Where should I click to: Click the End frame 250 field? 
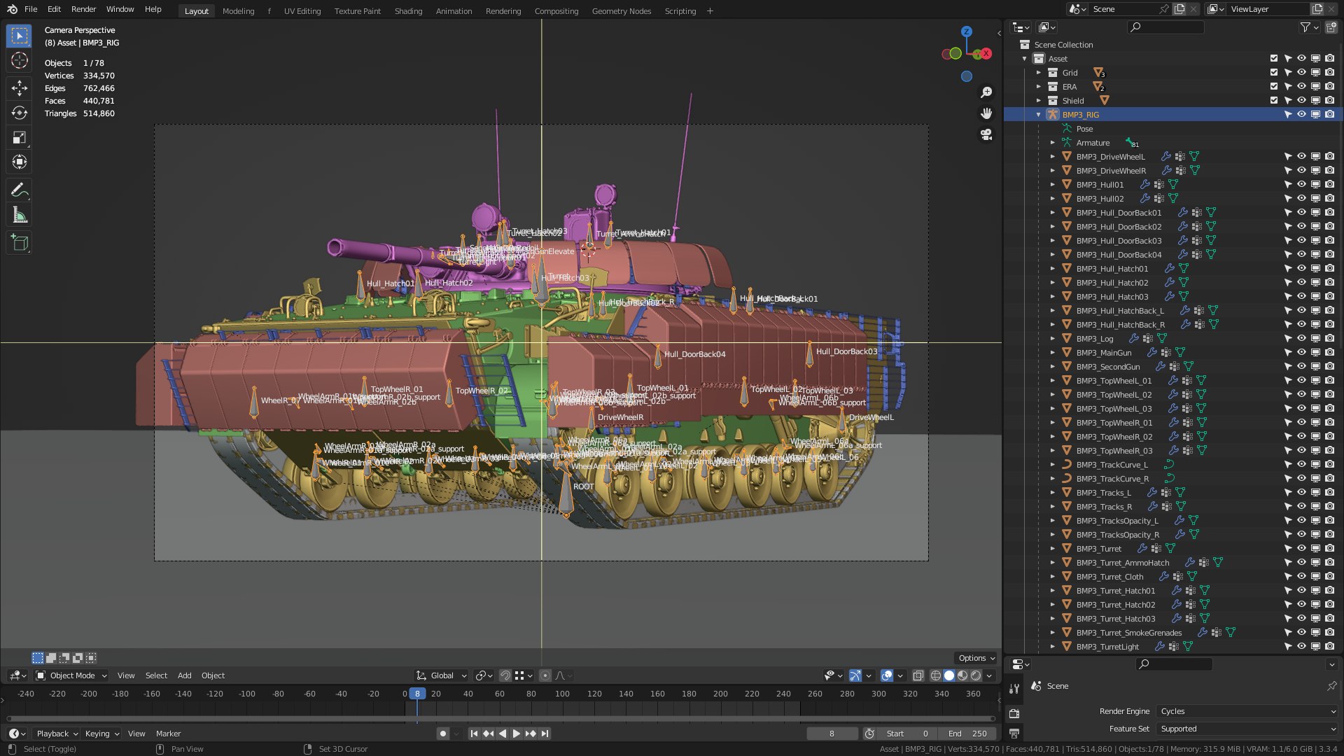pyautogui.click(x=967, y=734)
